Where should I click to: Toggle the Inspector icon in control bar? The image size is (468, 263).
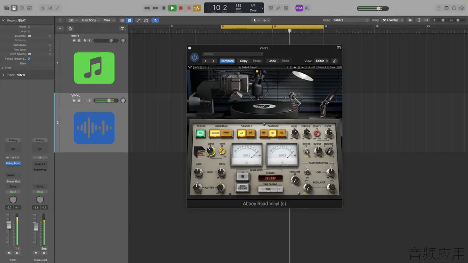(x=14, y=8)
